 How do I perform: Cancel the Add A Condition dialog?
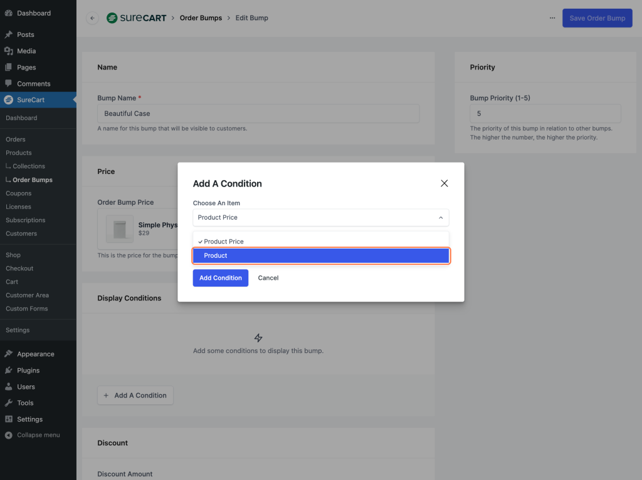(268, 278)
